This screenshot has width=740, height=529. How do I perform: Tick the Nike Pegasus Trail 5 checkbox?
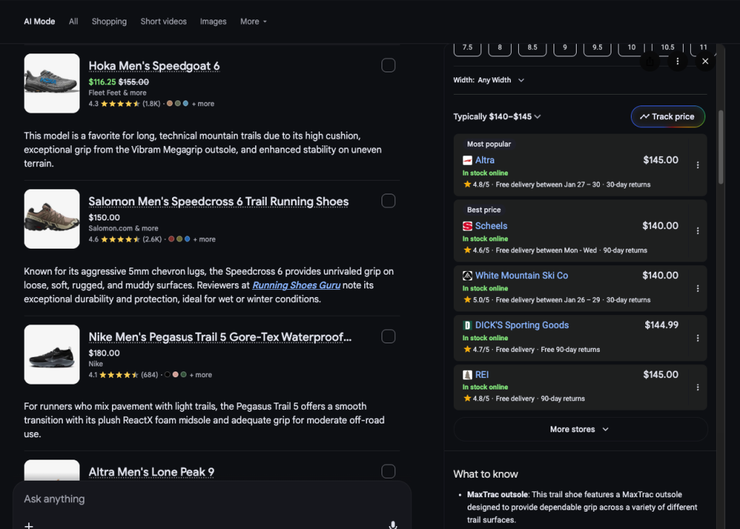388,337
